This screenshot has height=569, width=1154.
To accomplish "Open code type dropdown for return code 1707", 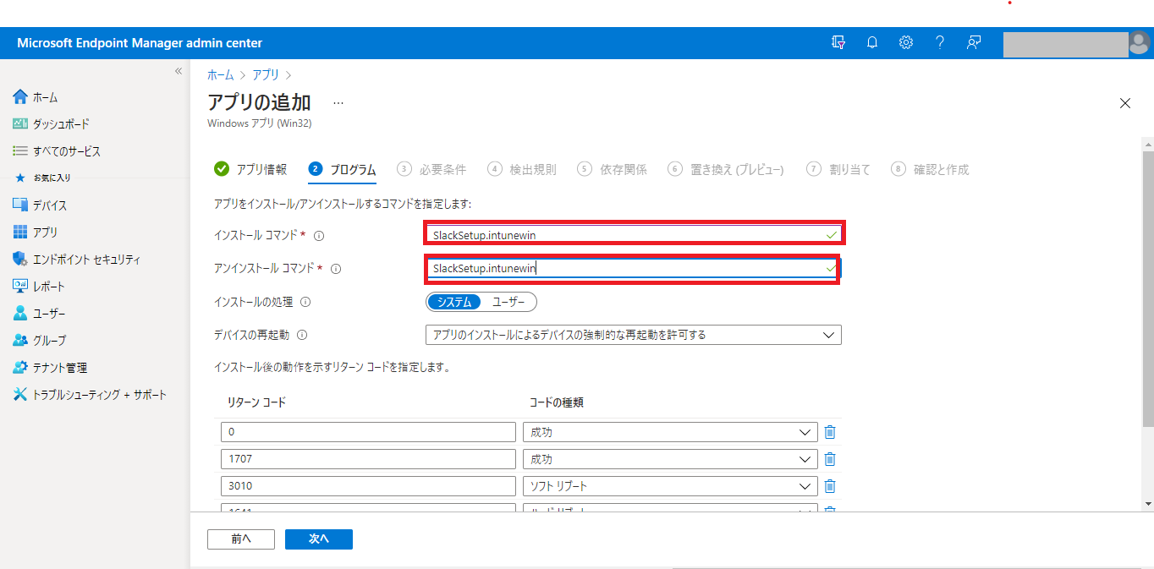I will tap(670, 459).
